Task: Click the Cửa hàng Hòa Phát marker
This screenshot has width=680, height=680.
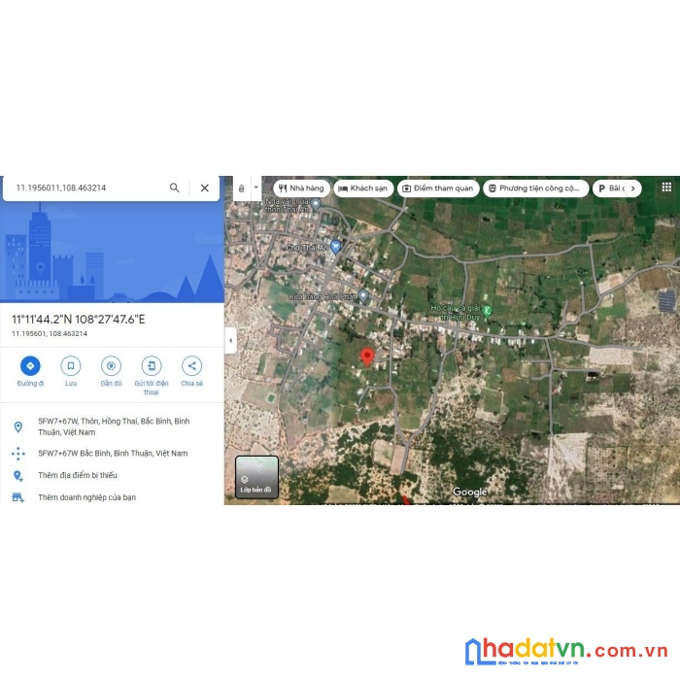Action: tap(363, 295)
